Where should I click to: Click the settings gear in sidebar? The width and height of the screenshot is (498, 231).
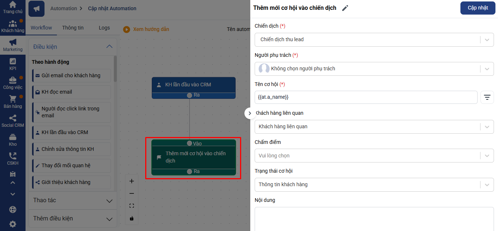(13, 224)
